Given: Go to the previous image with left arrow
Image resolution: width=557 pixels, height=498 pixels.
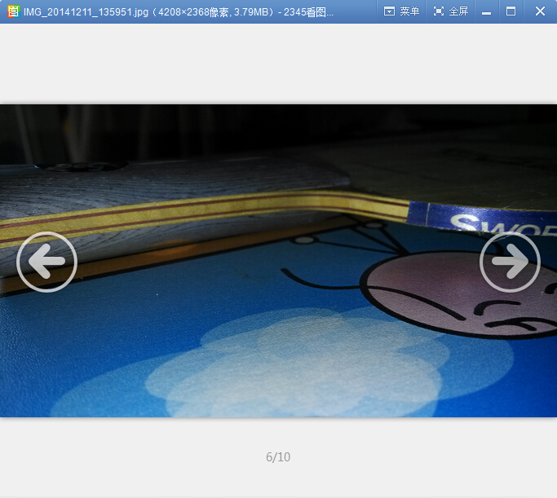Looking at the screenshot, I should [46, 262].
